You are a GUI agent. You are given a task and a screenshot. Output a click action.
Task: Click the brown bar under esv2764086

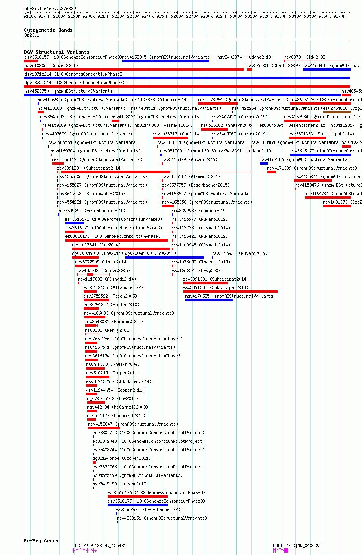pyautogui.click(x=337, y=112)
